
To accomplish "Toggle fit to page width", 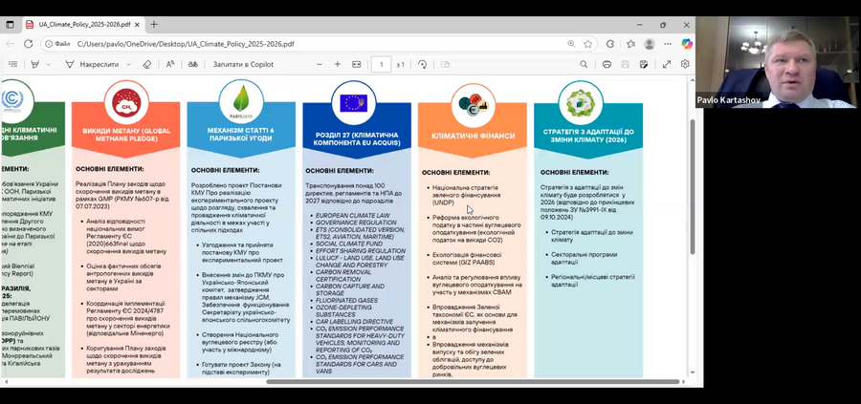I will [x=357, y=64].
